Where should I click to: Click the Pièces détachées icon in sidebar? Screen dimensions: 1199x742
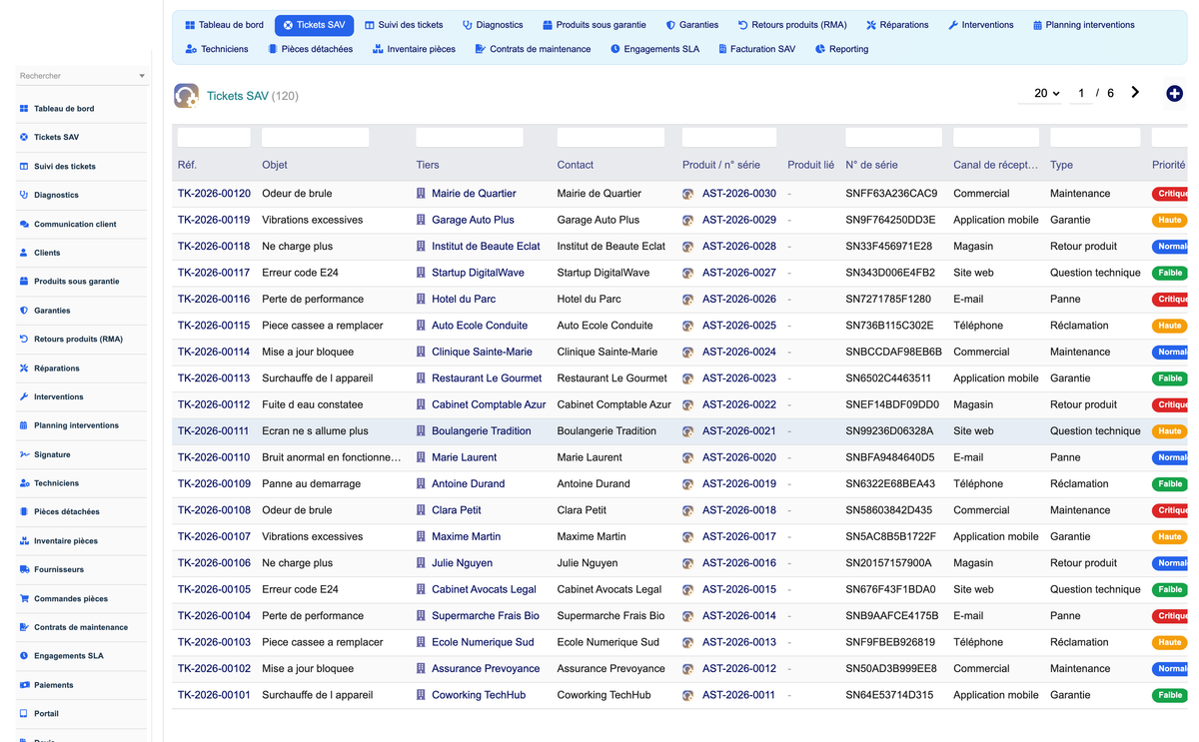24,512
